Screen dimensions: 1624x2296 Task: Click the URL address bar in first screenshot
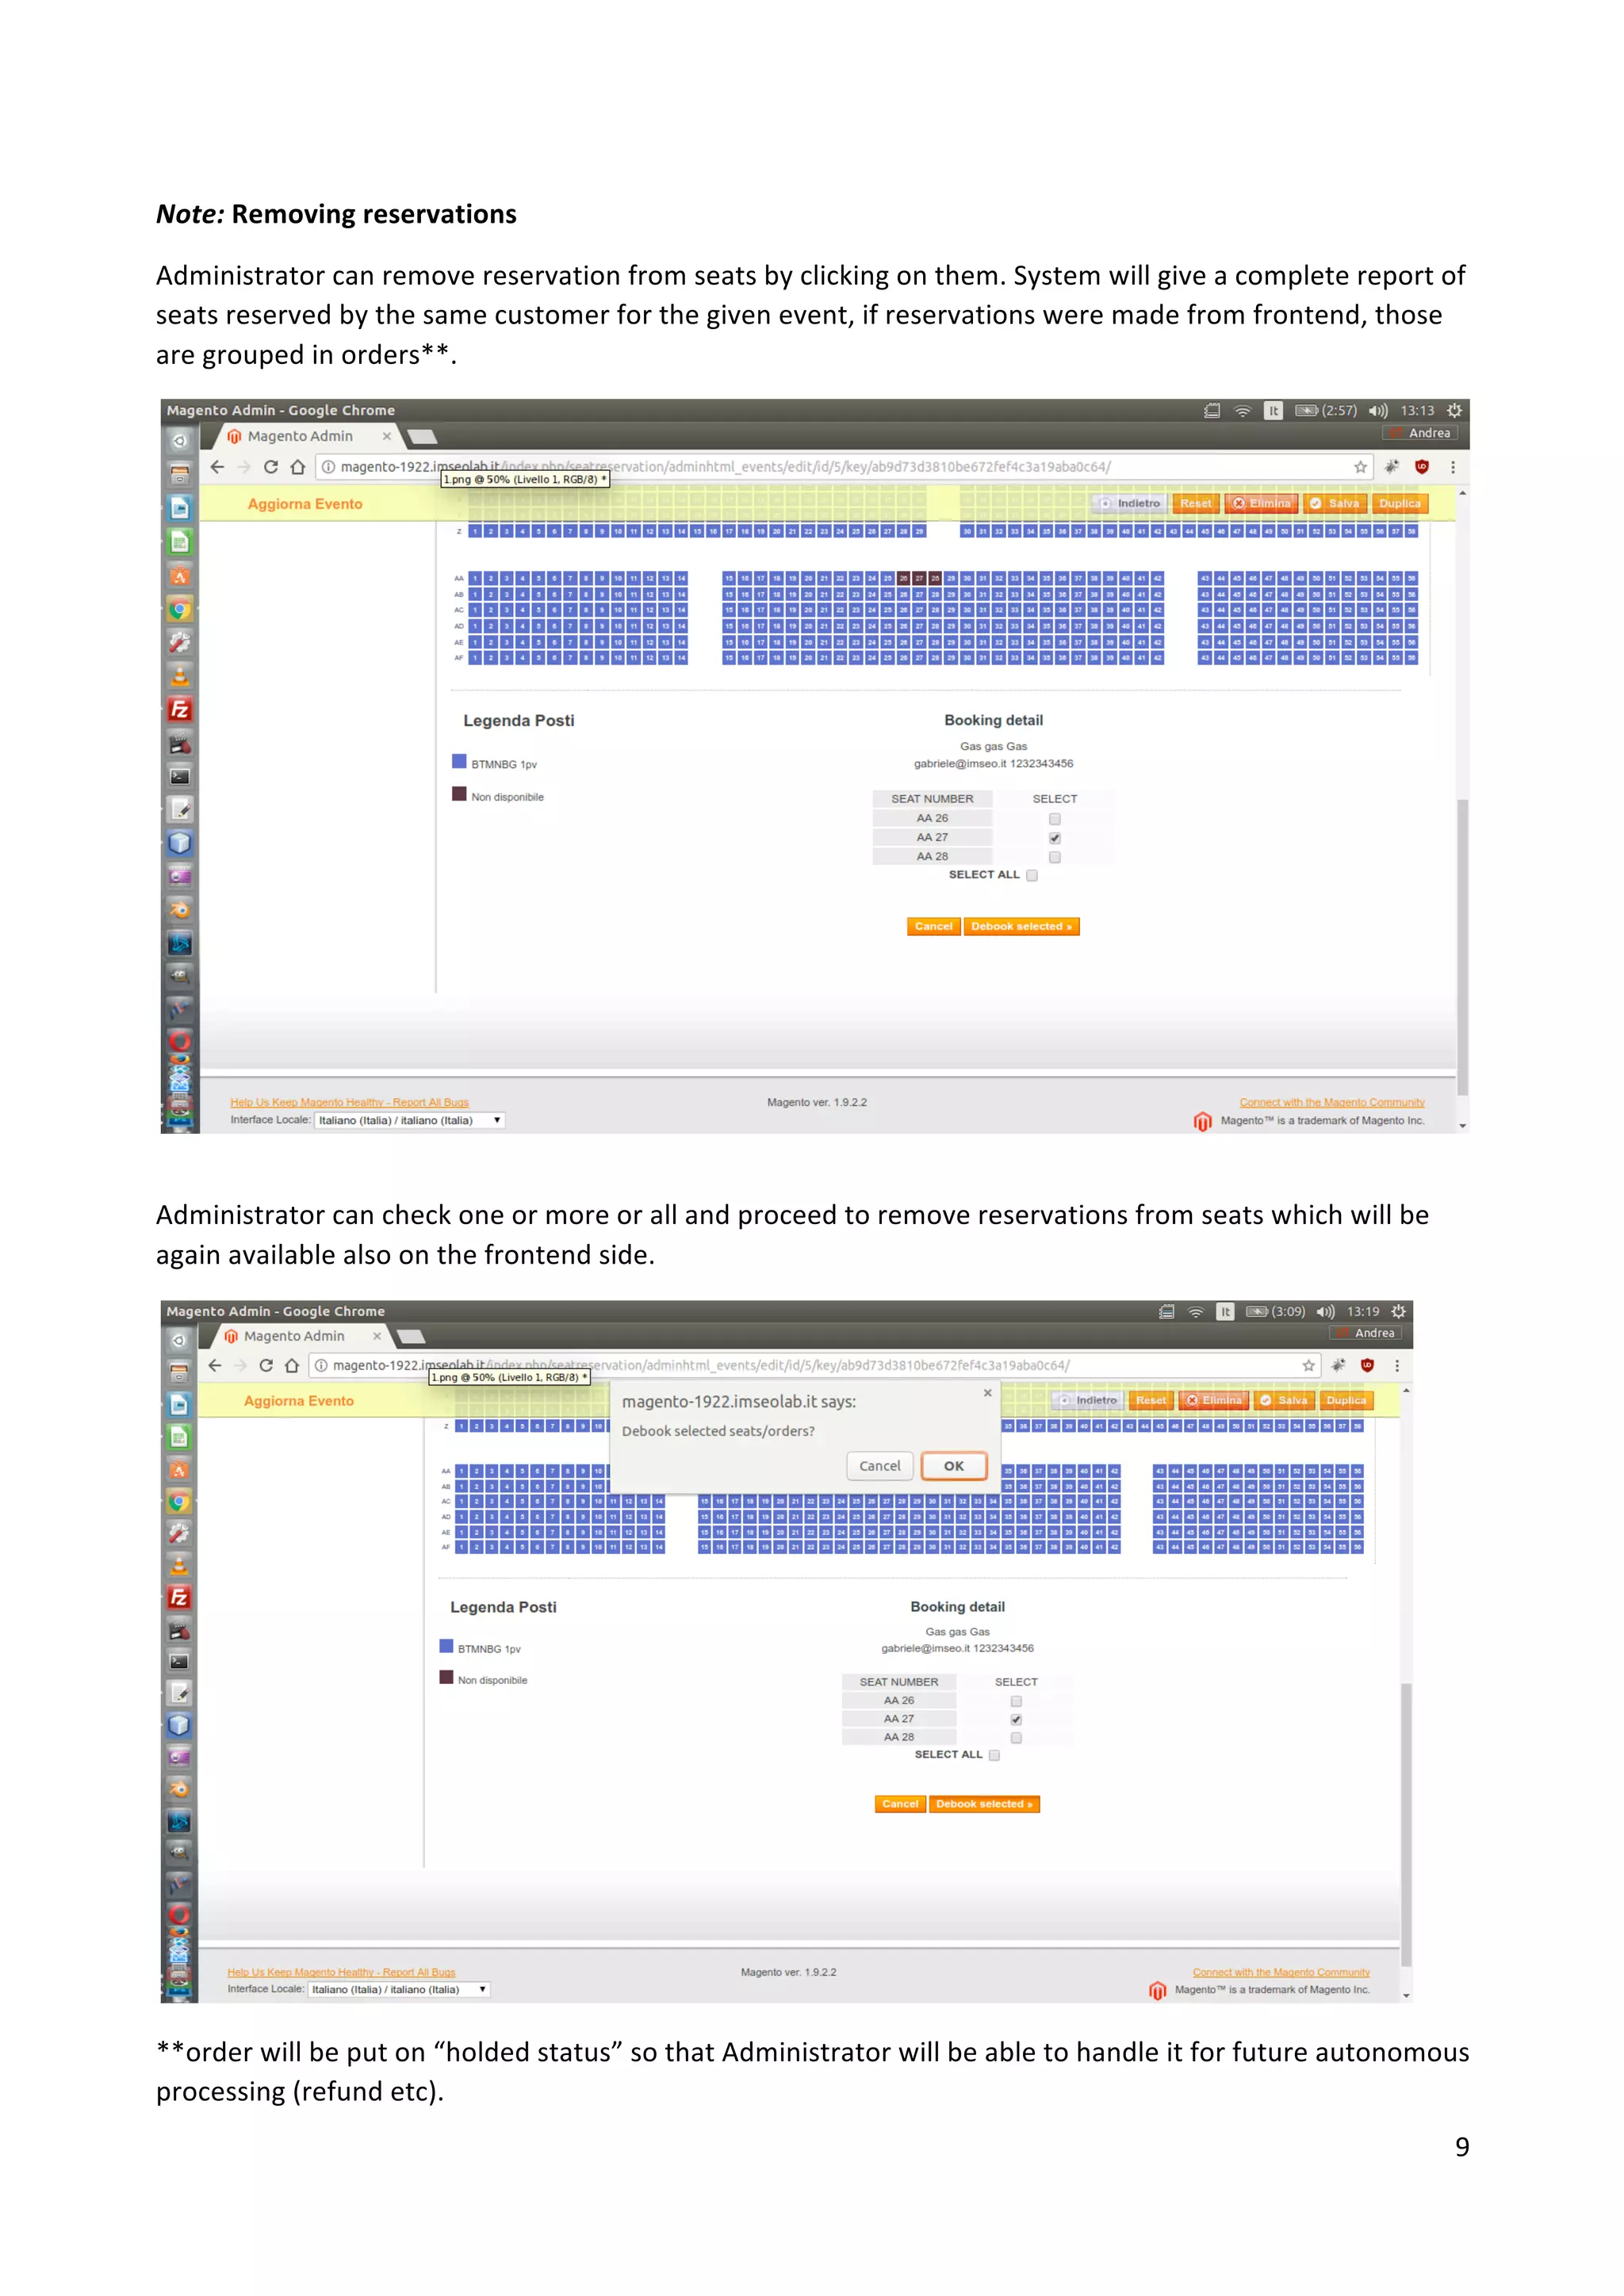[845, 467]
